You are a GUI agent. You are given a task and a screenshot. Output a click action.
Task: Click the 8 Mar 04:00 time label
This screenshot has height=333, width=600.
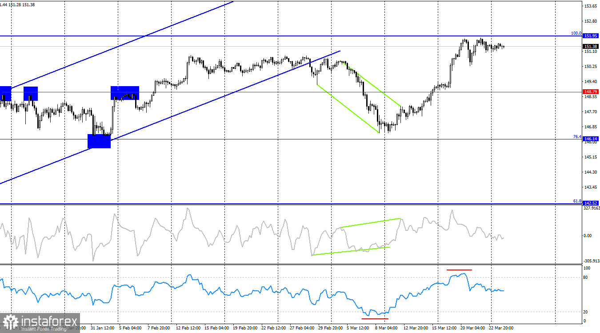click(386, 329)
